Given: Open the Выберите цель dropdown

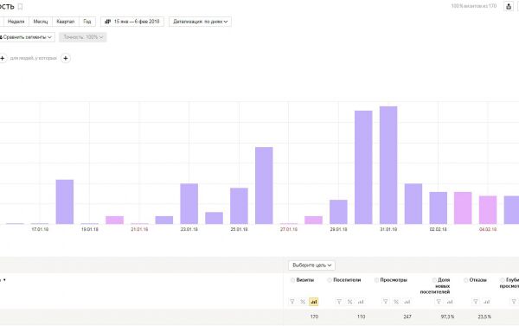Looking at the screenshot, I should pyautogui.click(x=311, y=265).
